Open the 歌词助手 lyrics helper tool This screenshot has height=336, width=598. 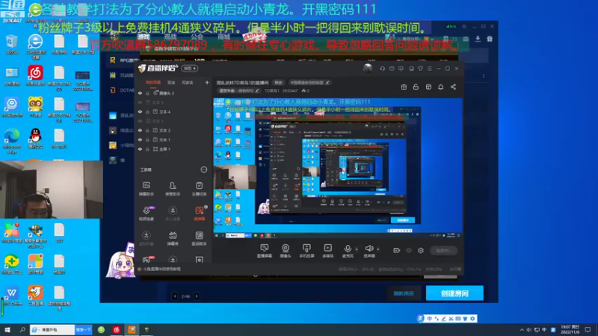pos(199,238)
